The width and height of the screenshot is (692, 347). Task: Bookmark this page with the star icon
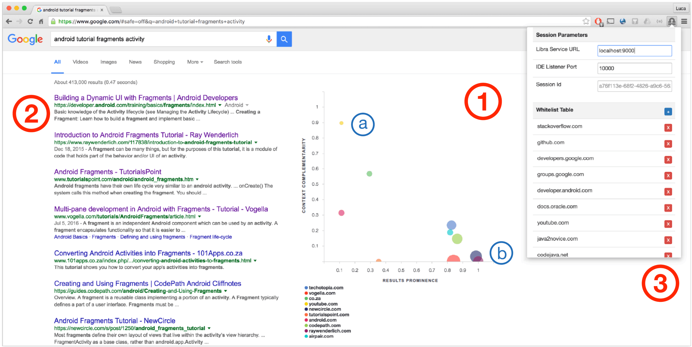tap(586, 22)
